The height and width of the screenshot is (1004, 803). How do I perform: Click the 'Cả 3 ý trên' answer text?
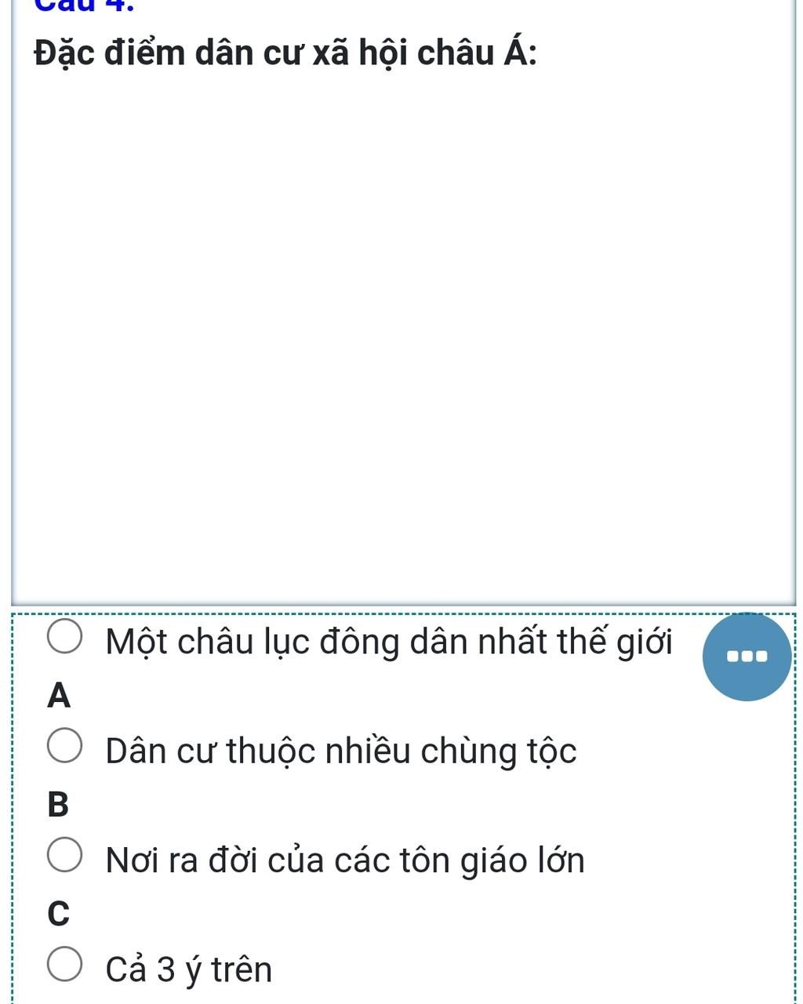click(x=189, y=969)
